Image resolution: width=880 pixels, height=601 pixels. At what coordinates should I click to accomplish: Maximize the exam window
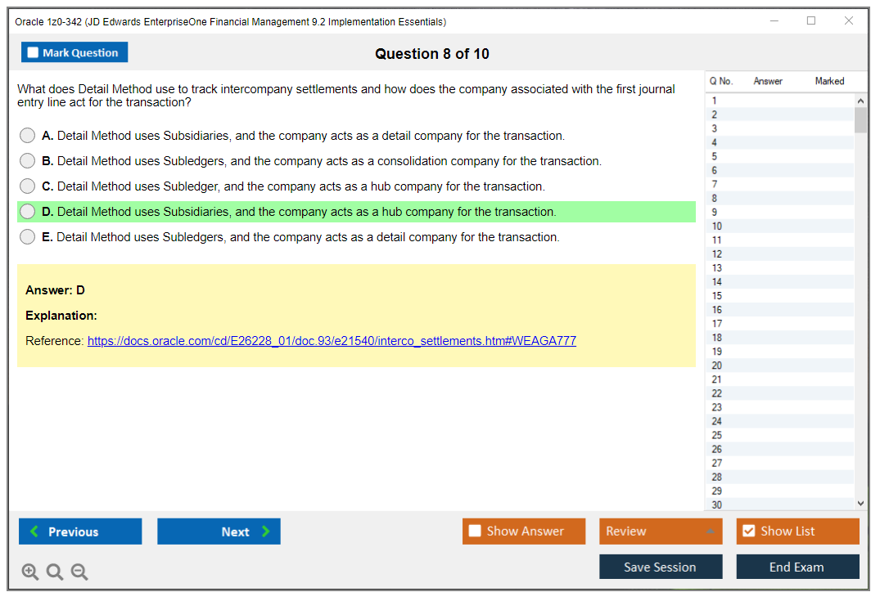click(811, 21)
